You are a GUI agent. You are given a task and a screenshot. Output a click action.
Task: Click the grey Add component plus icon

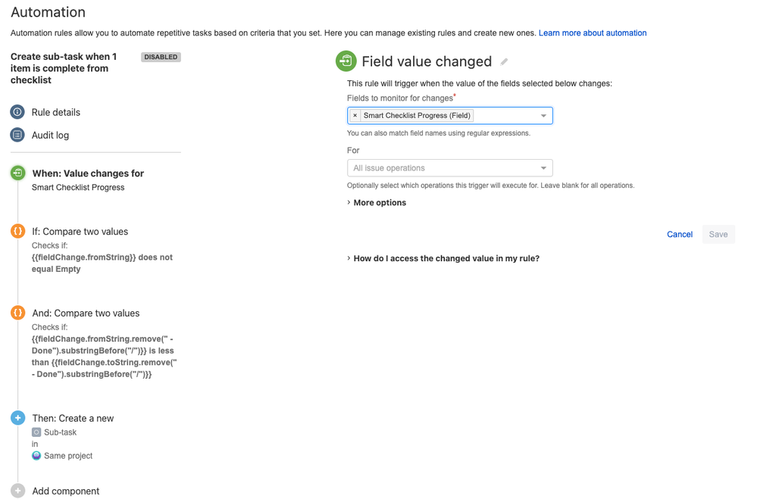[18, 491]
